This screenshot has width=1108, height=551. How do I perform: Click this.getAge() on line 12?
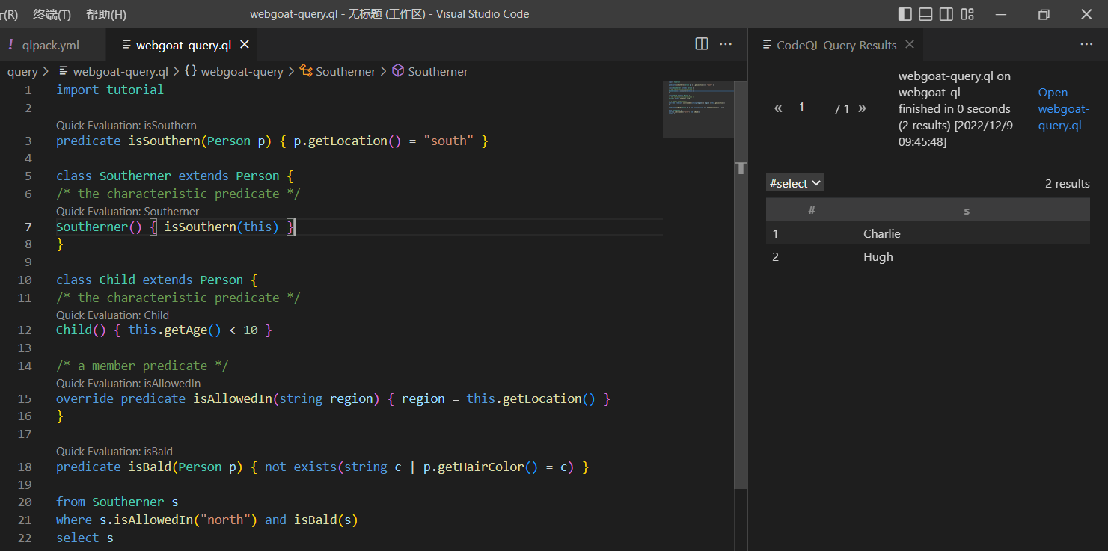(x=175, y=330)
